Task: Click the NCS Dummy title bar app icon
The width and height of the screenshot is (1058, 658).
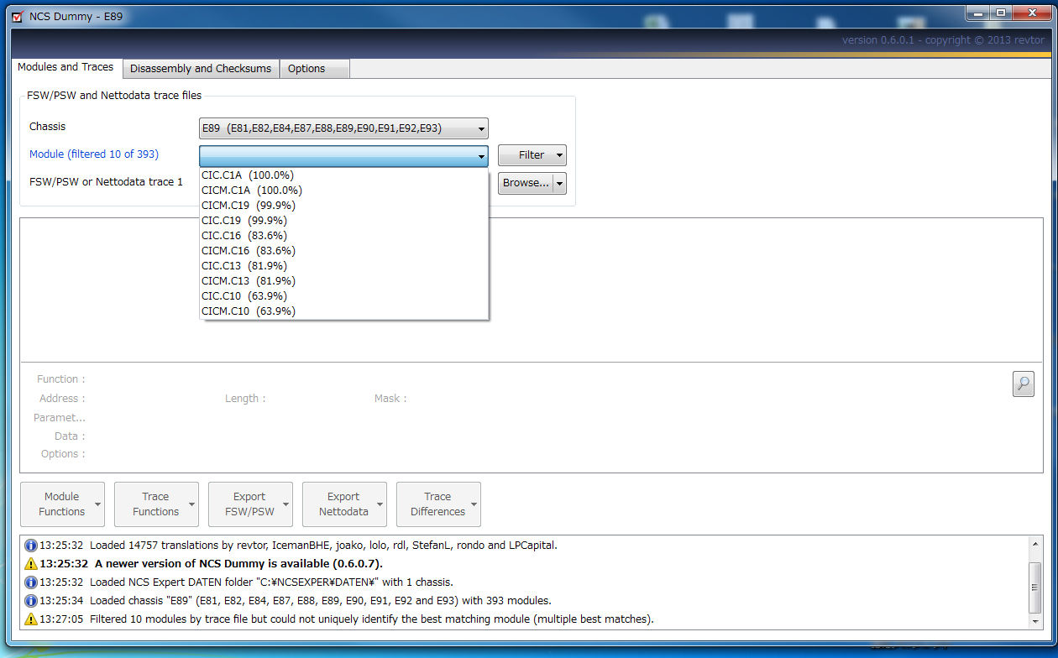Action: (18, 17)
